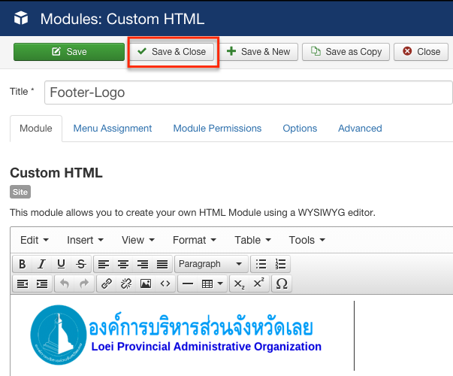Click the insert image icon
Viewport: 453px width, 376px height.
point(146,284)
